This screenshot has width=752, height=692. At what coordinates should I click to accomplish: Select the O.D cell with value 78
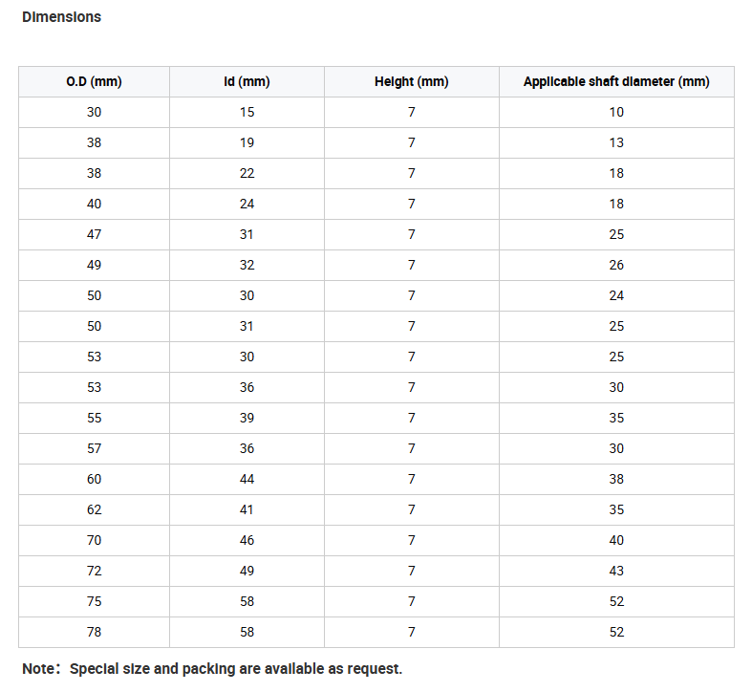tap(94, 632)
